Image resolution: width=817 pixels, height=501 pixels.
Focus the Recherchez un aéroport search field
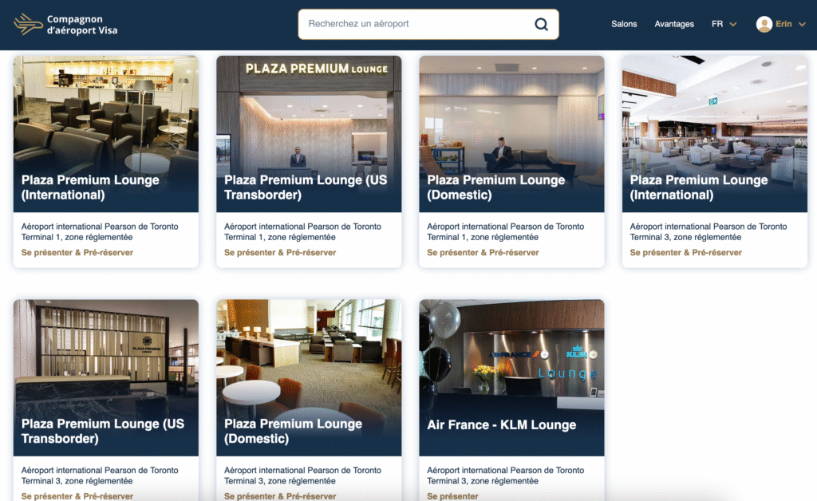tap(416, 24)
